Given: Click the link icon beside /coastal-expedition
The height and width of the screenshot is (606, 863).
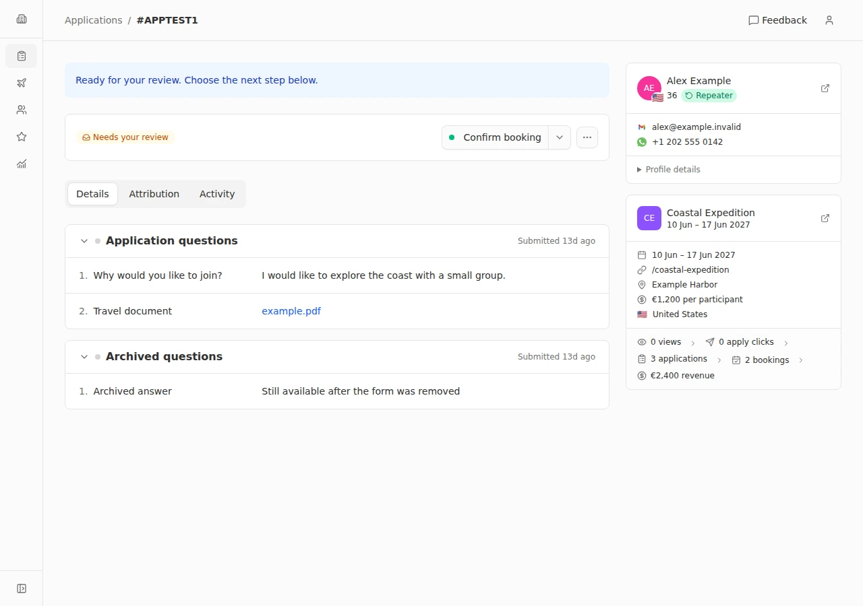Looking at the screenshot, I should tap(642, 270).
